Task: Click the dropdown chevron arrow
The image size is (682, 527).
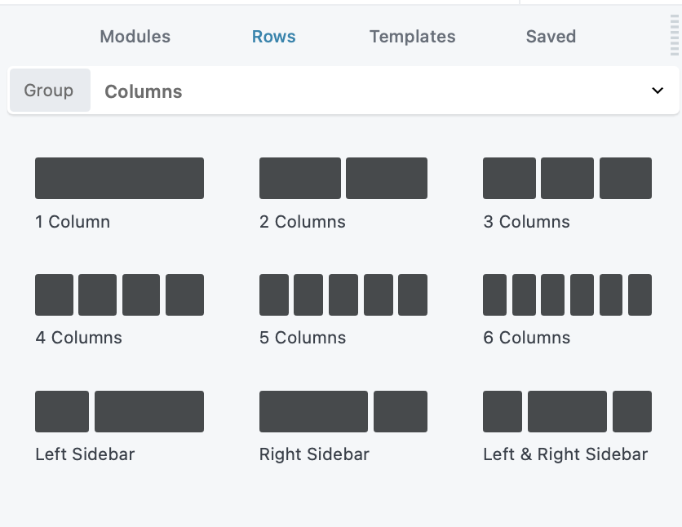Action: click(x=658, y=91)
